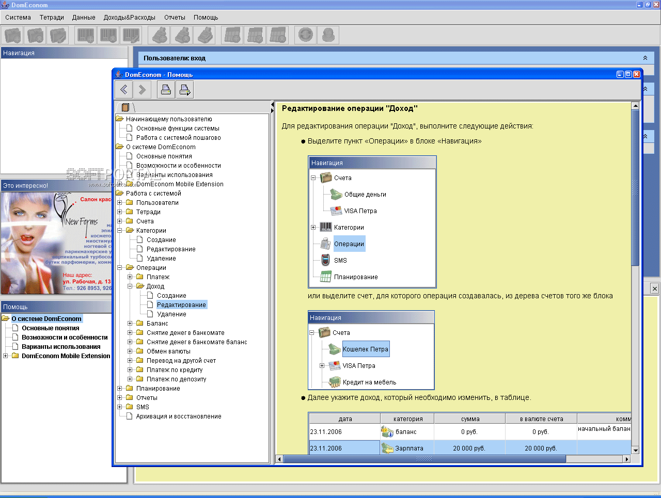This screenshot has width=661, height=498.
Task: Click the add planning calendar-plus toolbar icon
Action: tap(232, 35)
